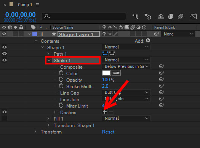
Task: Click the fx Effects column header
Action: pyautogui.click(x=121, y=27)
